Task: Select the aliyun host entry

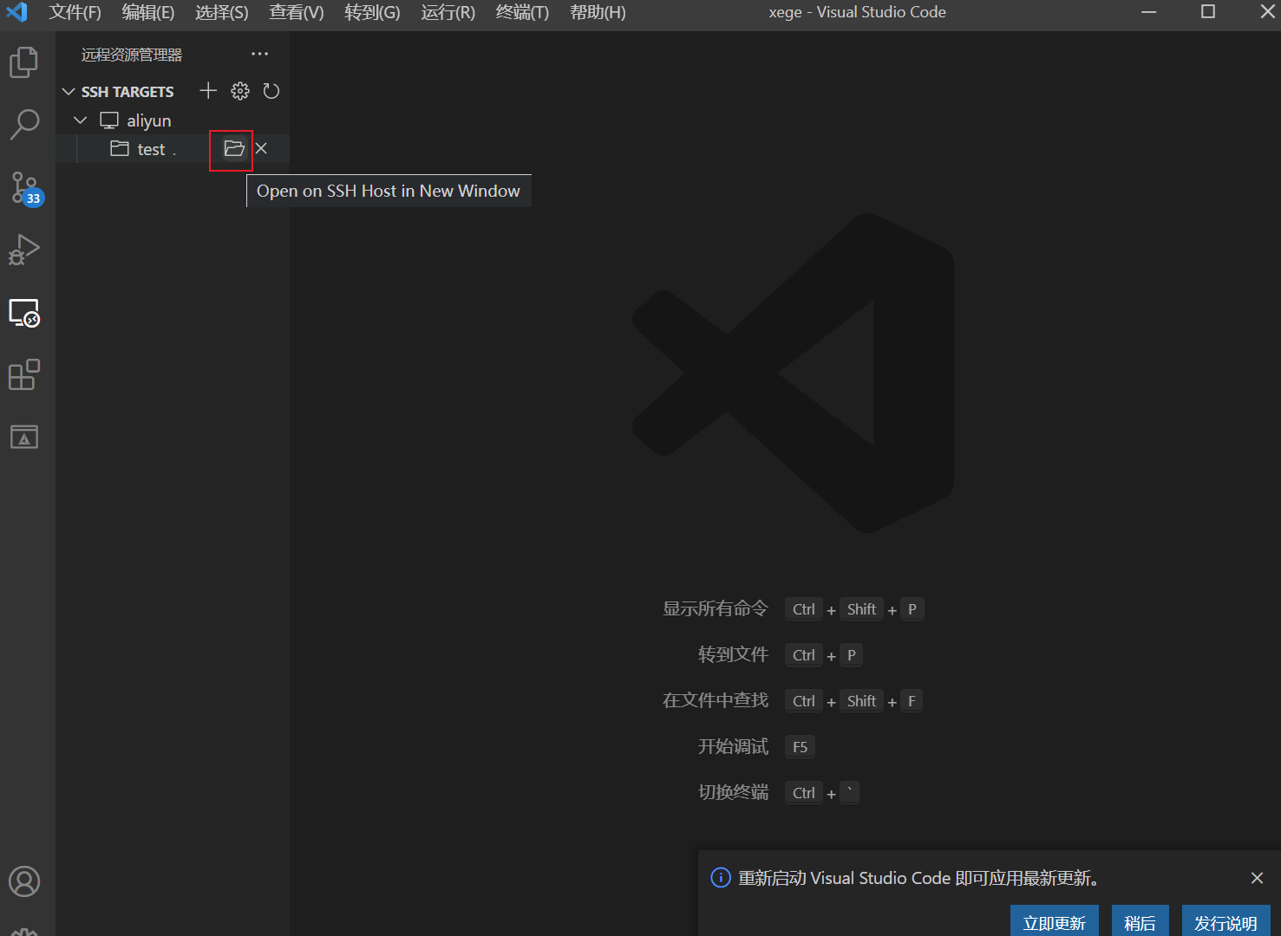Action: click(x=173, y=120)
